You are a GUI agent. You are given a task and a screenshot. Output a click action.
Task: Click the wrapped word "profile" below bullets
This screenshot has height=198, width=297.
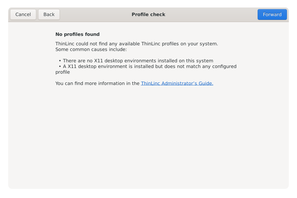[x=63, y=72]
